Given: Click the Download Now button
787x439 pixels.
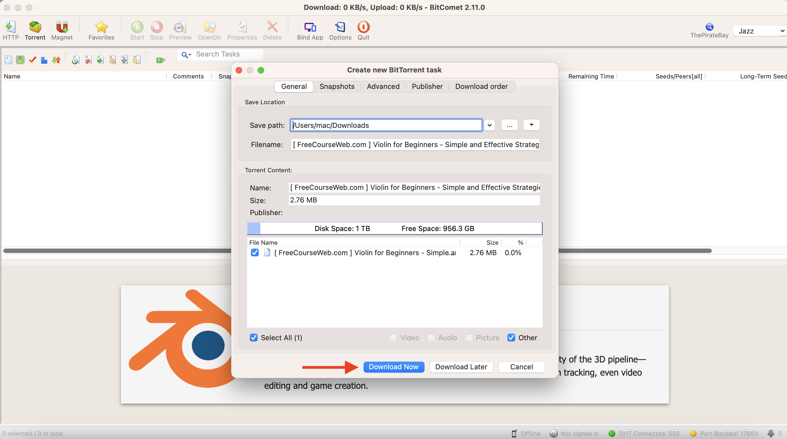Looking at the screenshot, I should pos(393,367).
